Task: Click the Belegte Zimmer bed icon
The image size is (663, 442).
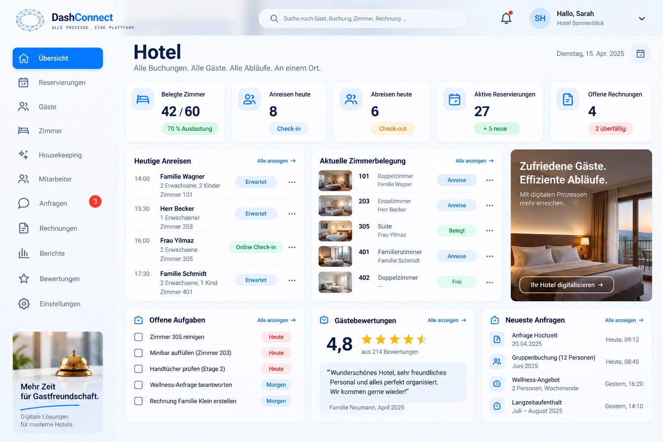Action: click(143, 99)
